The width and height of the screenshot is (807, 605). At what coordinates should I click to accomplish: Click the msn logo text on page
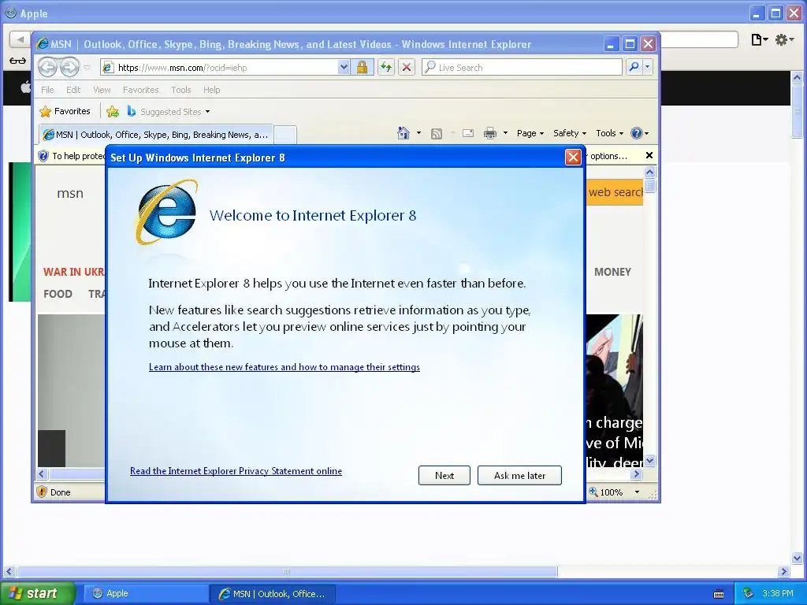click(x=70, y=194)
